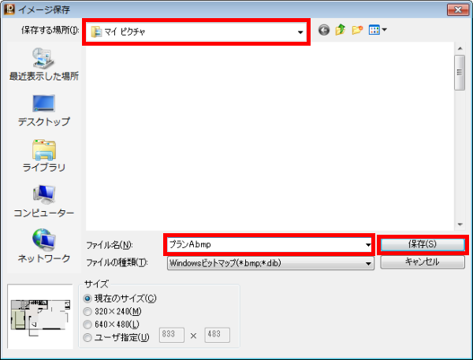Click the custom height field 483
Screen dimensions: 473x360
point(218,335)
